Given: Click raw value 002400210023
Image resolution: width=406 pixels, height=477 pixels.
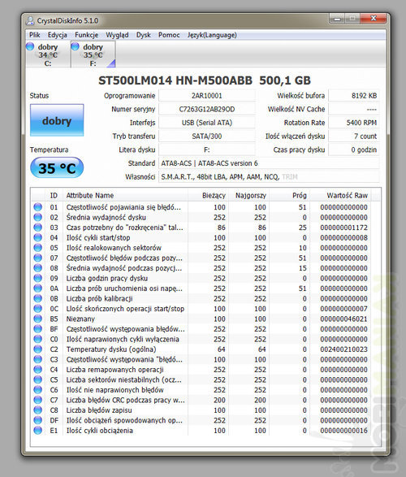Looking at the screenshot, I should 343,349.
